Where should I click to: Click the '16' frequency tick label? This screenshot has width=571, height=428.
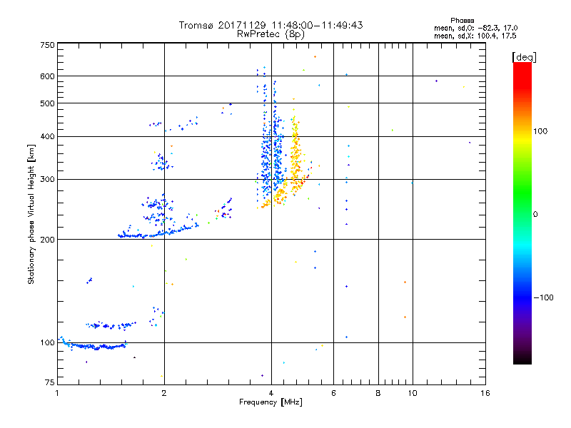pyautogui.click(x=485, y=393)
